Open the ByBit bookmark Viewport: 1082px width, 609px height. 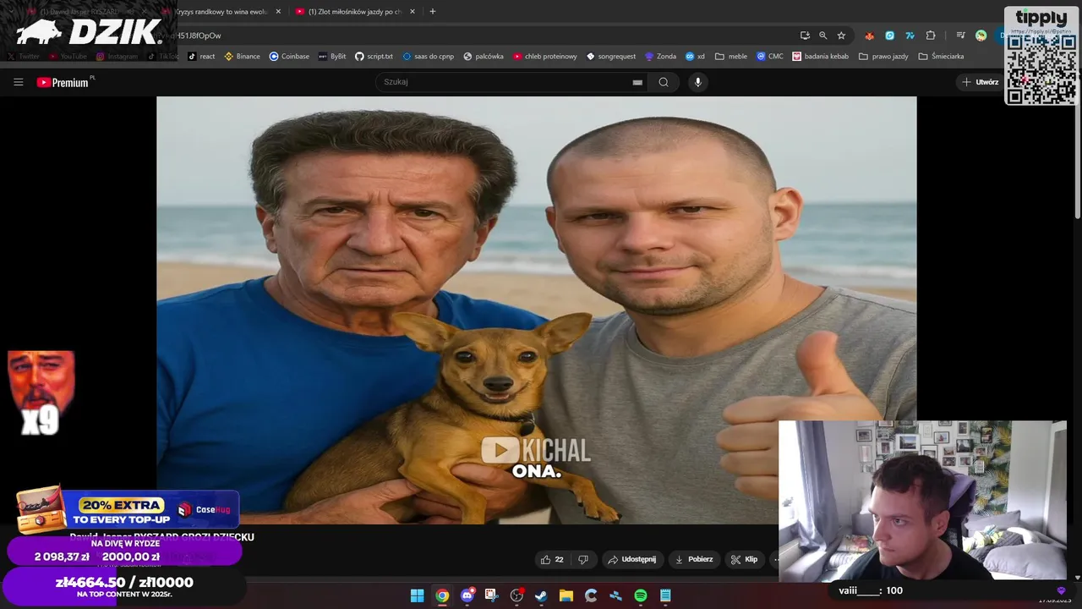tap(331, 57)
